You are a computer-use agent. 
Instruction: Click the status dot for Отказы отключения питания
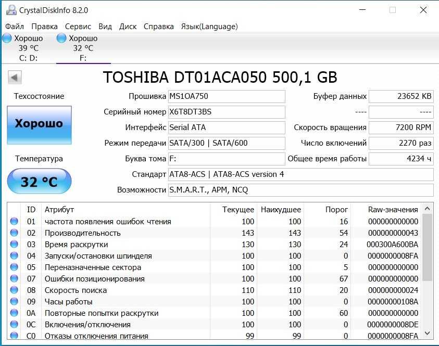coord(14,336)
